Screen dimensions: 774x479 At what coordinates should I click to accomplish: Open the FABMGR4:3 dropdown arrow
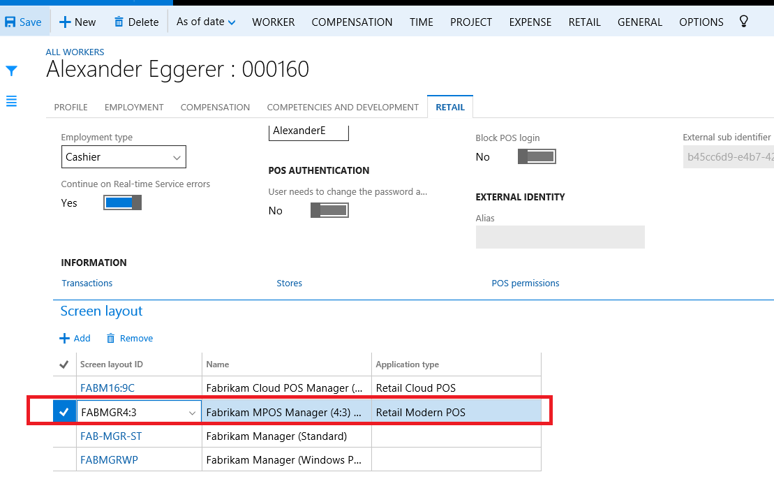tap(192, 413)
